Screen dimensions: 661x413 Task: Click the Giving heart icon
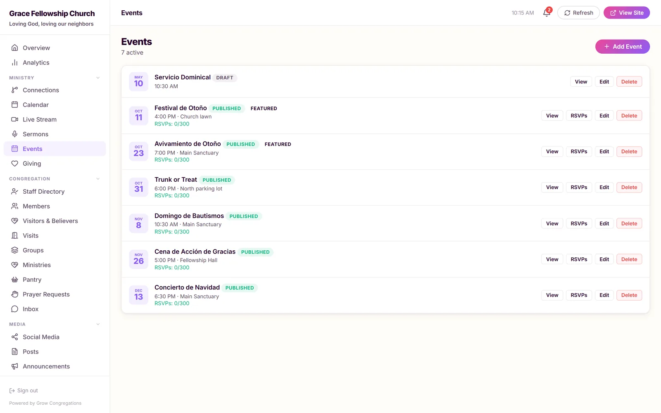15,164
